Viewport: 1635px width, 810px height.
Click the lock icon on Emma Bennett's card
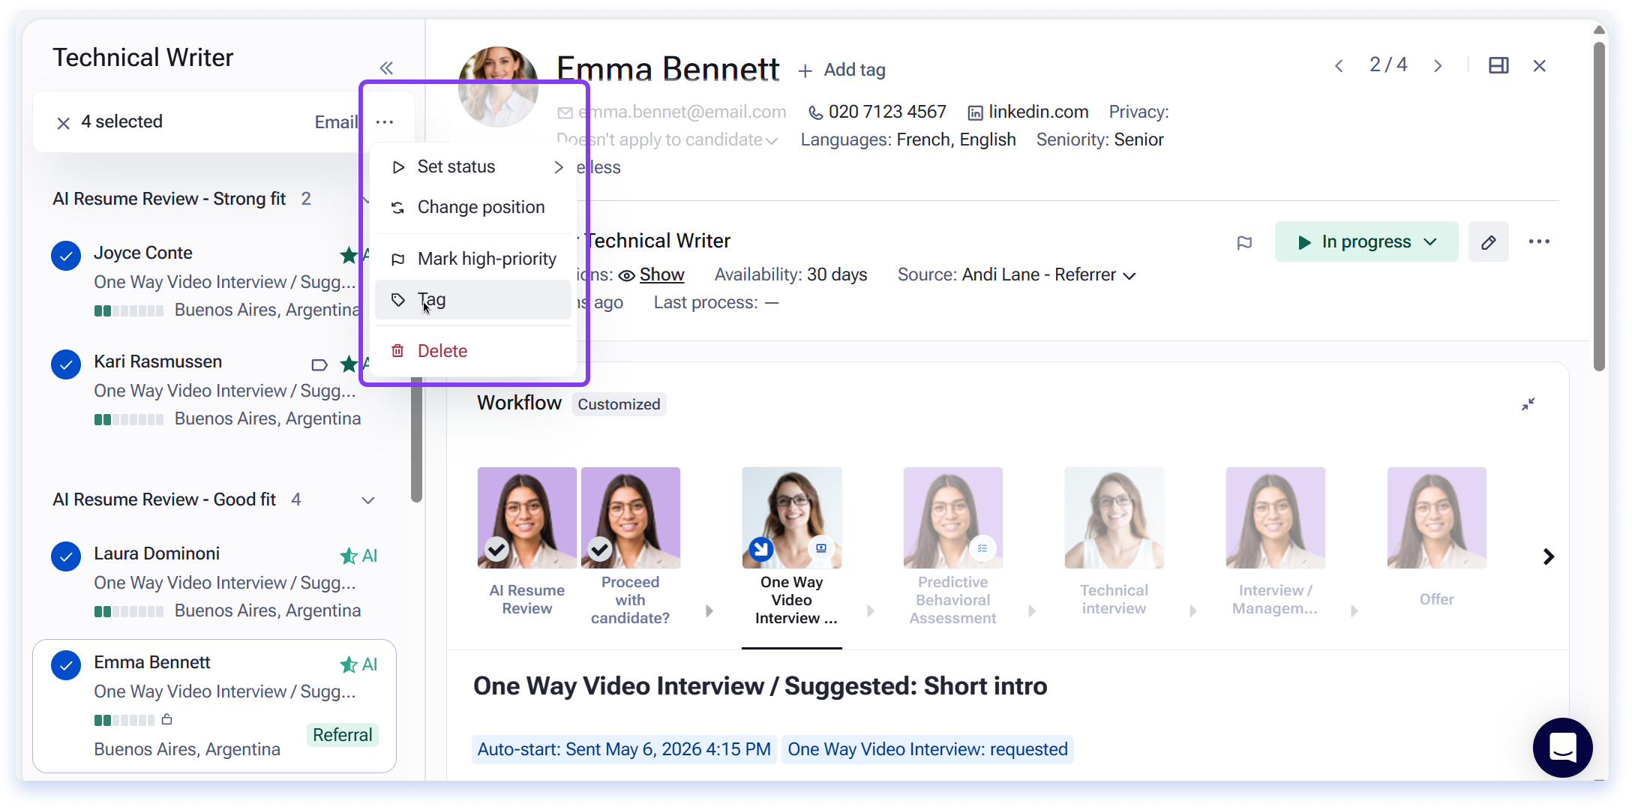(167, 719)
